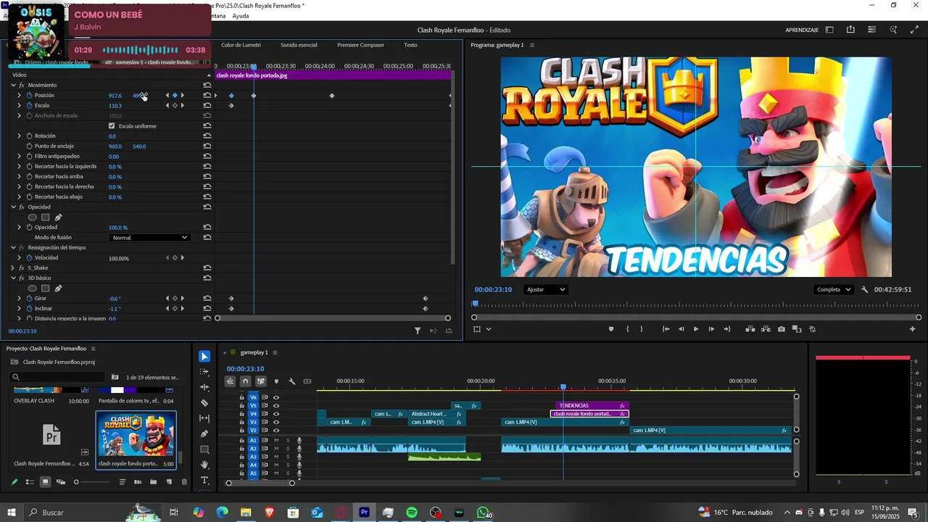Toggle Linked Selection in timeline
The width and height of the screenshot is (928, 522).
click(261, 381)
